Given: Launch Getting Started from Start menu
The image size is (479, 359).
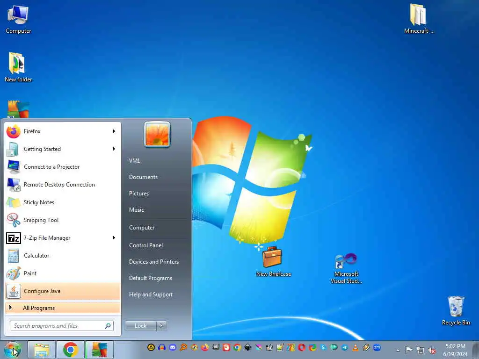Looking at the screenshot, I should [63, 149].
